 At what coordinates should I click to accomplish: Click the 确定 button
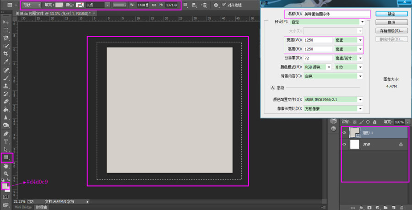391,14
